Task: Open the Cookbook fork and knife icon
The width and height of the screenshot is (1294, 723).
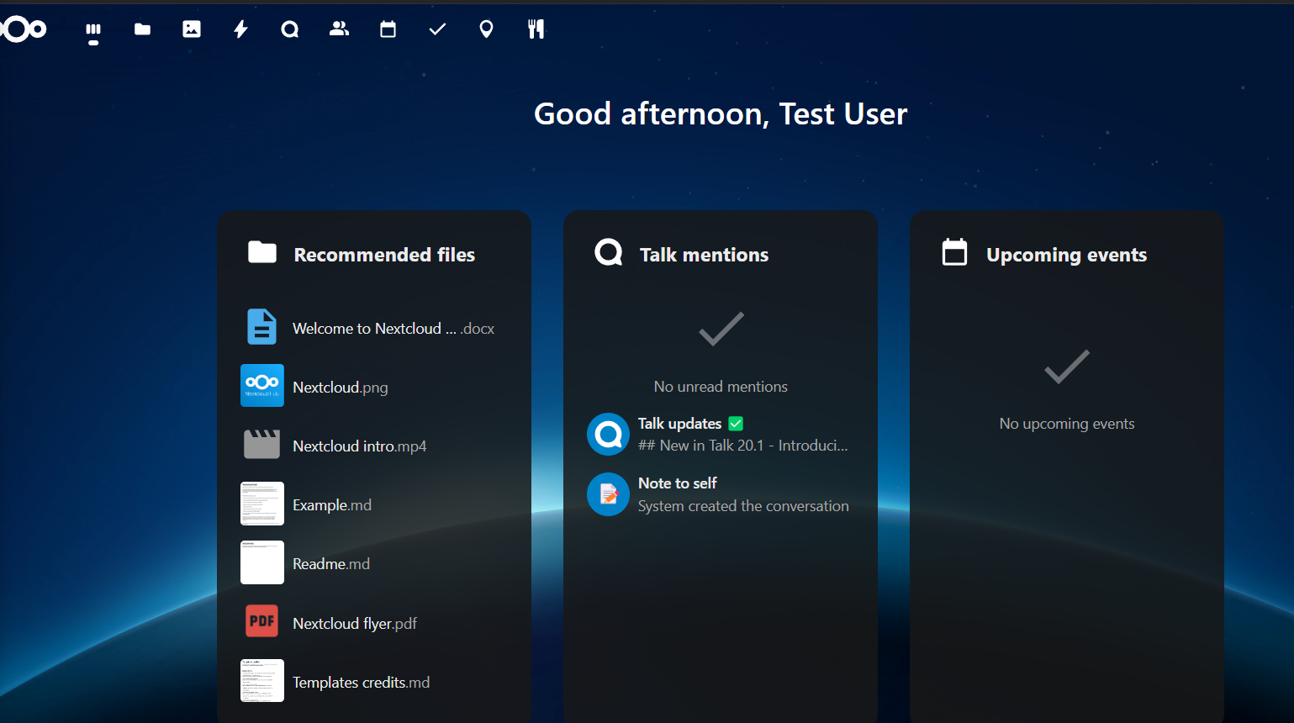Action: pyautogui.click(x=536, y=29)
